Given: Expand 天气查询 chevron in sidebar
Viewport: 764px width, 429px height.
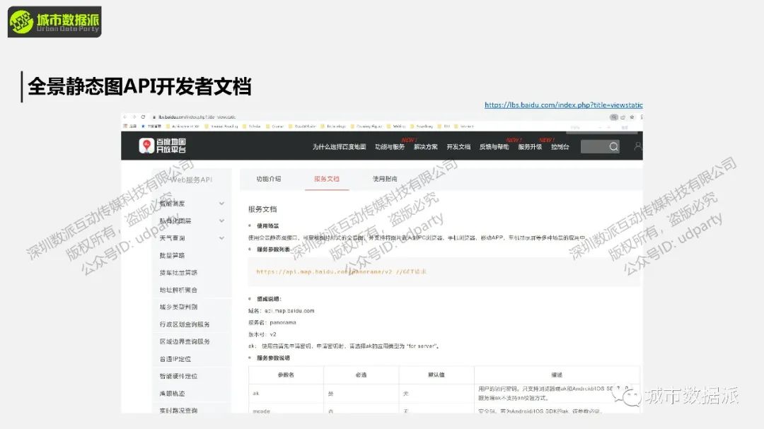Looking at the screenshot, I should 221,237.
